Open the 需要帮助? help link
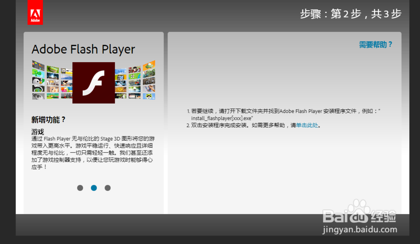 pyautogui.click(x=375, y=45)
